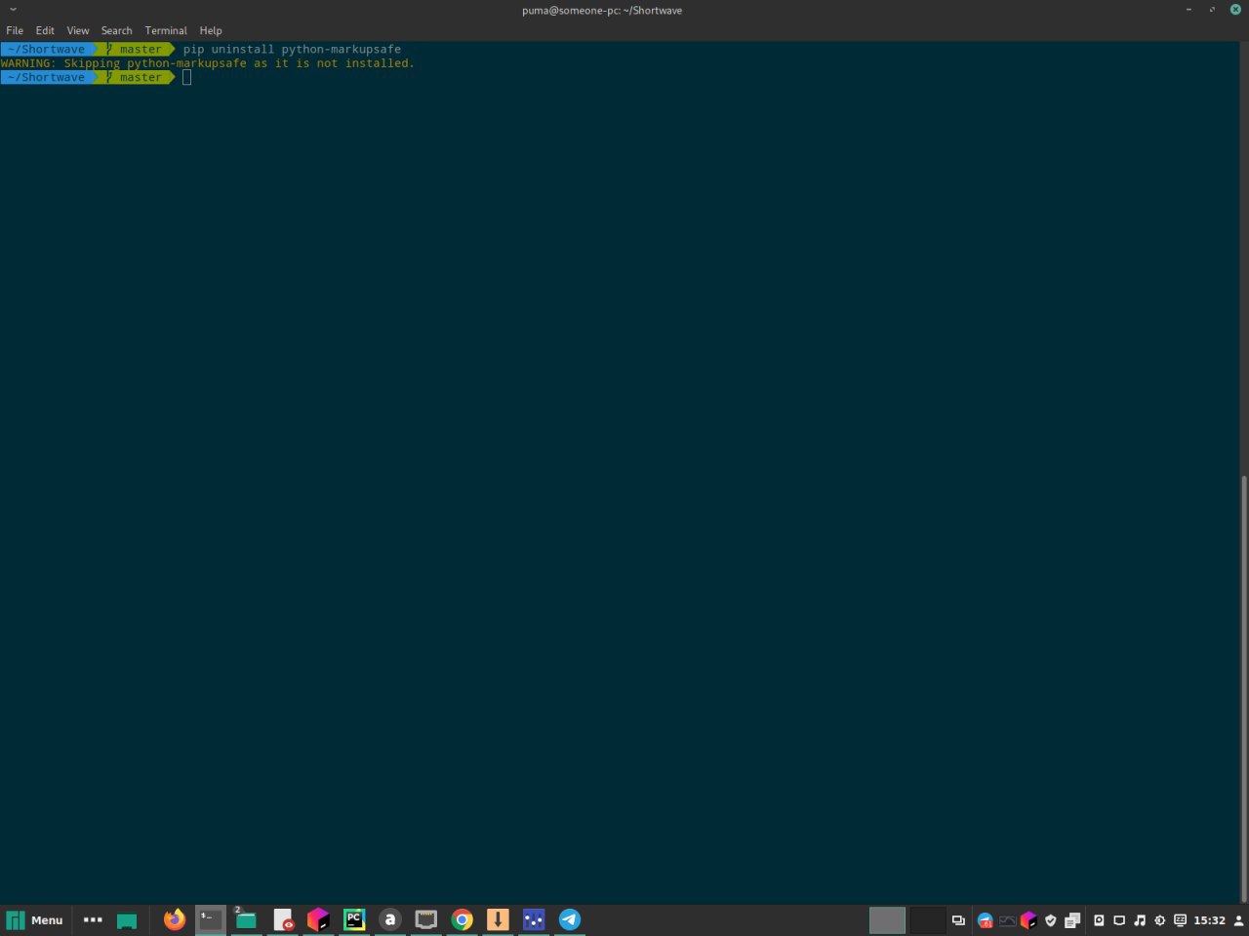Open the Search menu
1249x936 pixels.
point(116,30)
